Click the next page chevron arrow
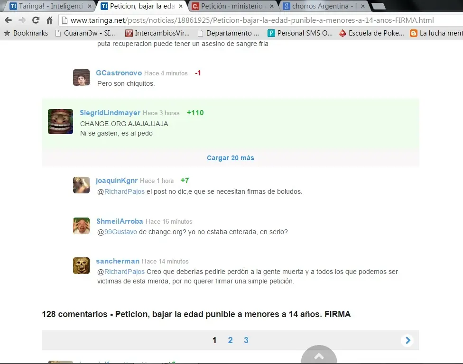Viewport: 463px width, 364px height. (x=407, y=340)
